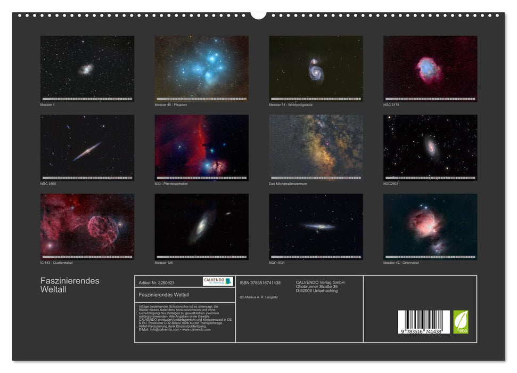
Task: Click the Messier 106 thumbnail
Action: pos(201,226)
